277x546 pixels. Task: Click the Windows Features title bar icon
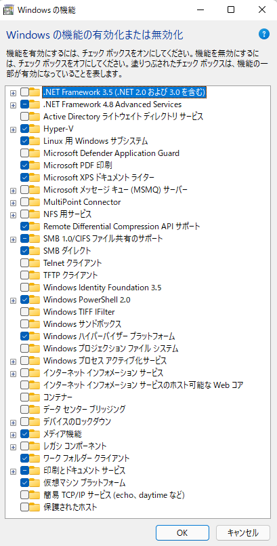9,9
